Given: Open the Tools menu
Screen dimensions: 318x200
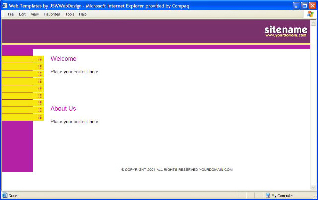Looking at the screenshot, I should 70,14.
